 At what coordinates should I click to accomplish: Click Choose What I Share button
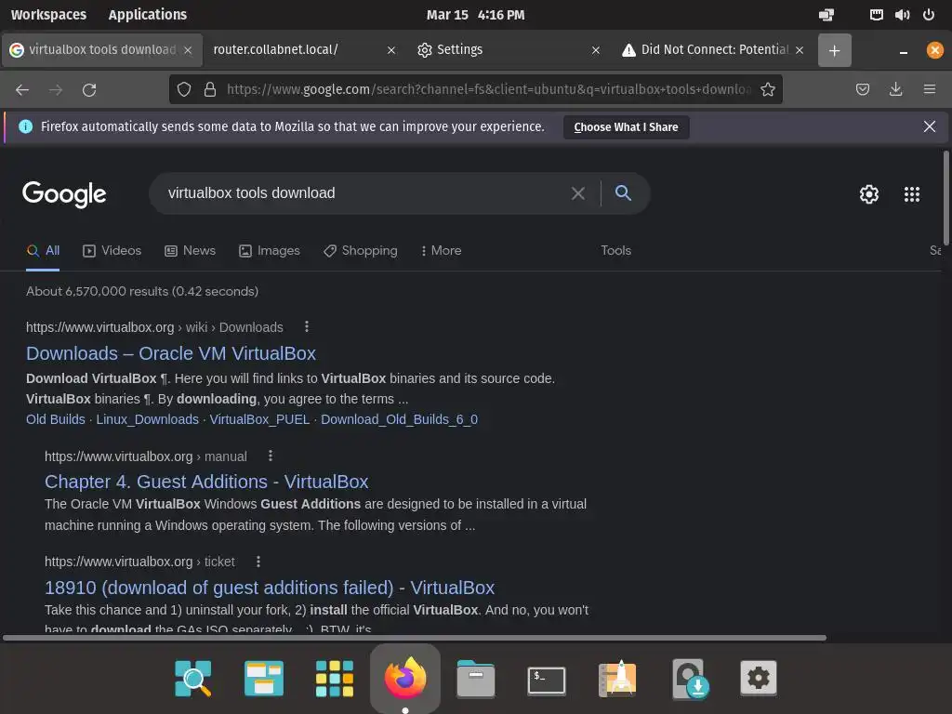(x=626, y=126)
